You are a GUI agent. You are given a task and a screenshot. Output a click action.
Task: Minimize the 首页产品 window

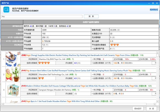(149, 3)
